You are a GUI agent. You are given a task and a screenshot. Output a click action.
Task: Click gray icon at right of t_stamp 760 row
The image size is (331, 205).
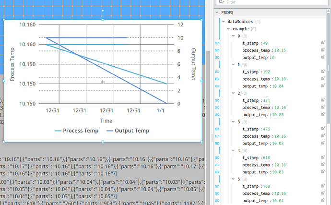click(323, 186)
